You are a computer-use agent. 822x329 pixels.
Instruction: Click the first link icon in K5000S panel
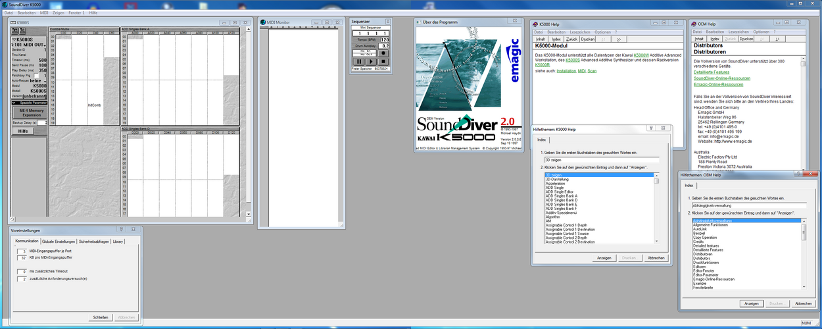tap(16, 30)
